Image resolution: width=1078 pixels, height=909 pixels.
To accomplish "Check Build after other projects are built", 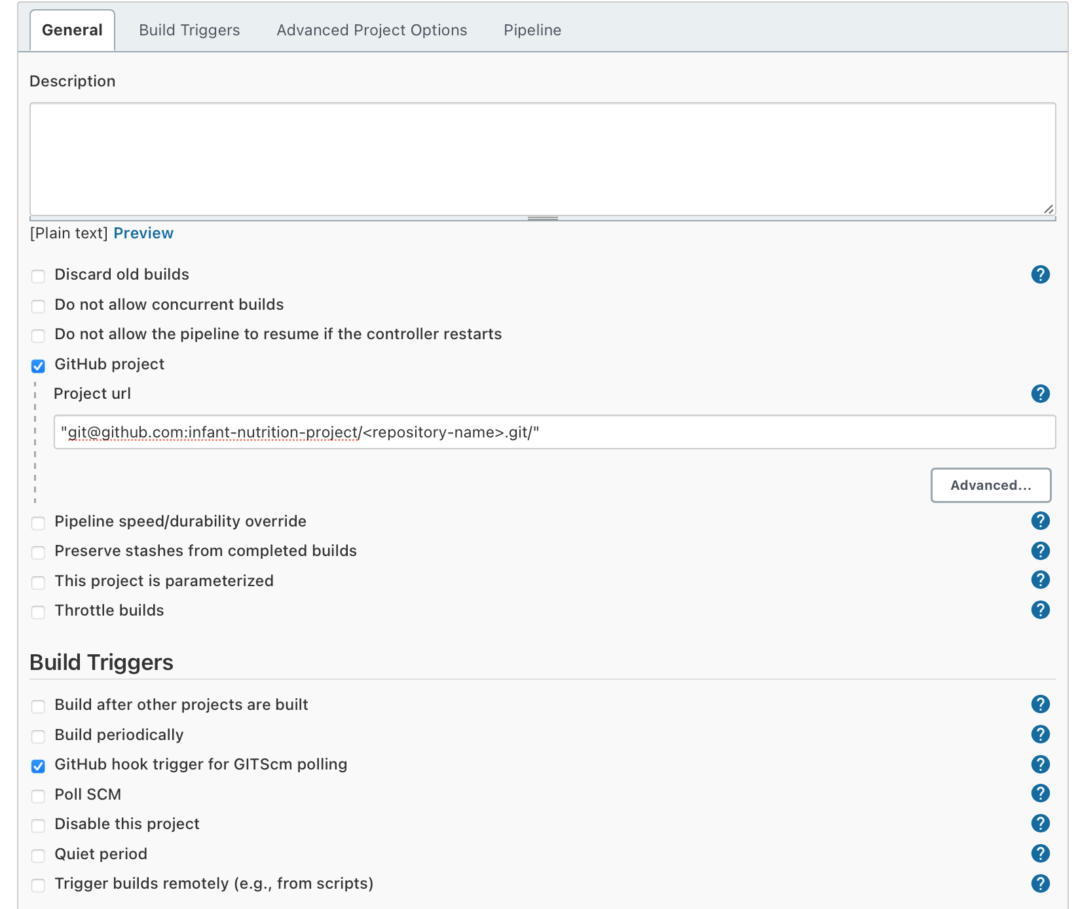I will (x=39, y=707).
